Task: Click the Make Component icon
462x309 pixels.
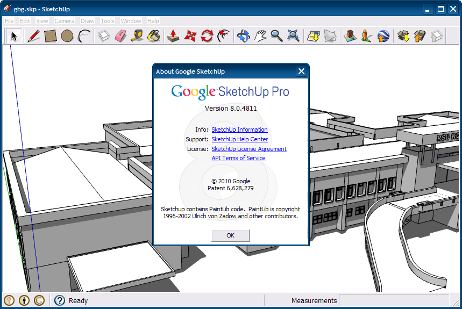Action: coord(104,36)
